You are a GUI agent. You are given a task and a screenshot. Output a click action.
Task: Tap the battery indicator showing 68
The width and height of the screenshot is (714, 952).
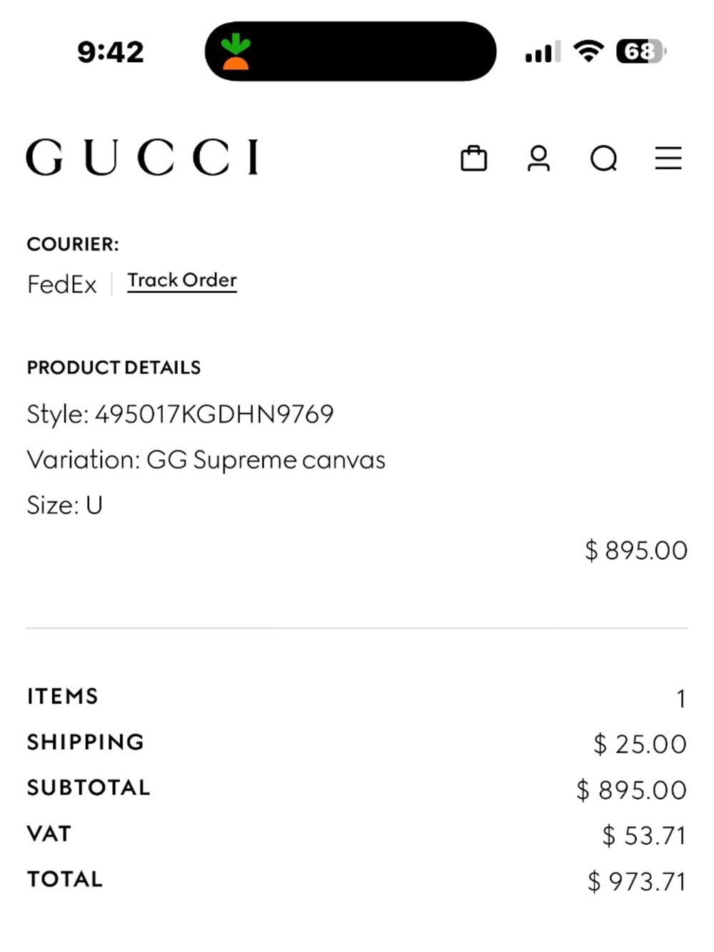(638, 53)
